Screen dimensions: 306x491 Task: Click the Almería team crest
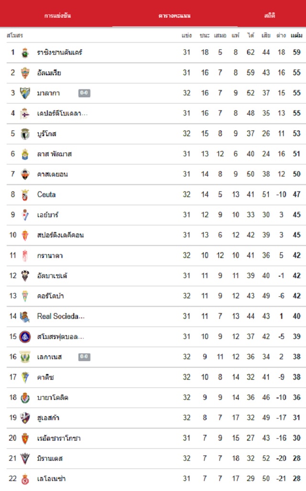click(25, 73)
